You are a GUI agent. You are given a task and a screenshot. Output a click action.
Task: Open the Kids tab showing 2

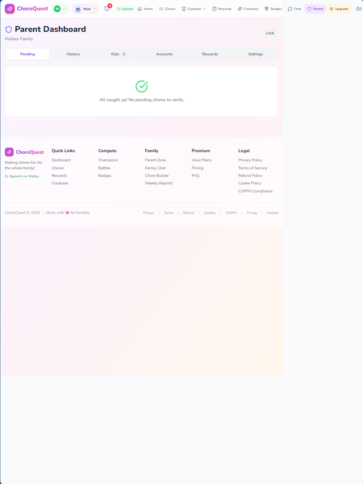point(118,54)
